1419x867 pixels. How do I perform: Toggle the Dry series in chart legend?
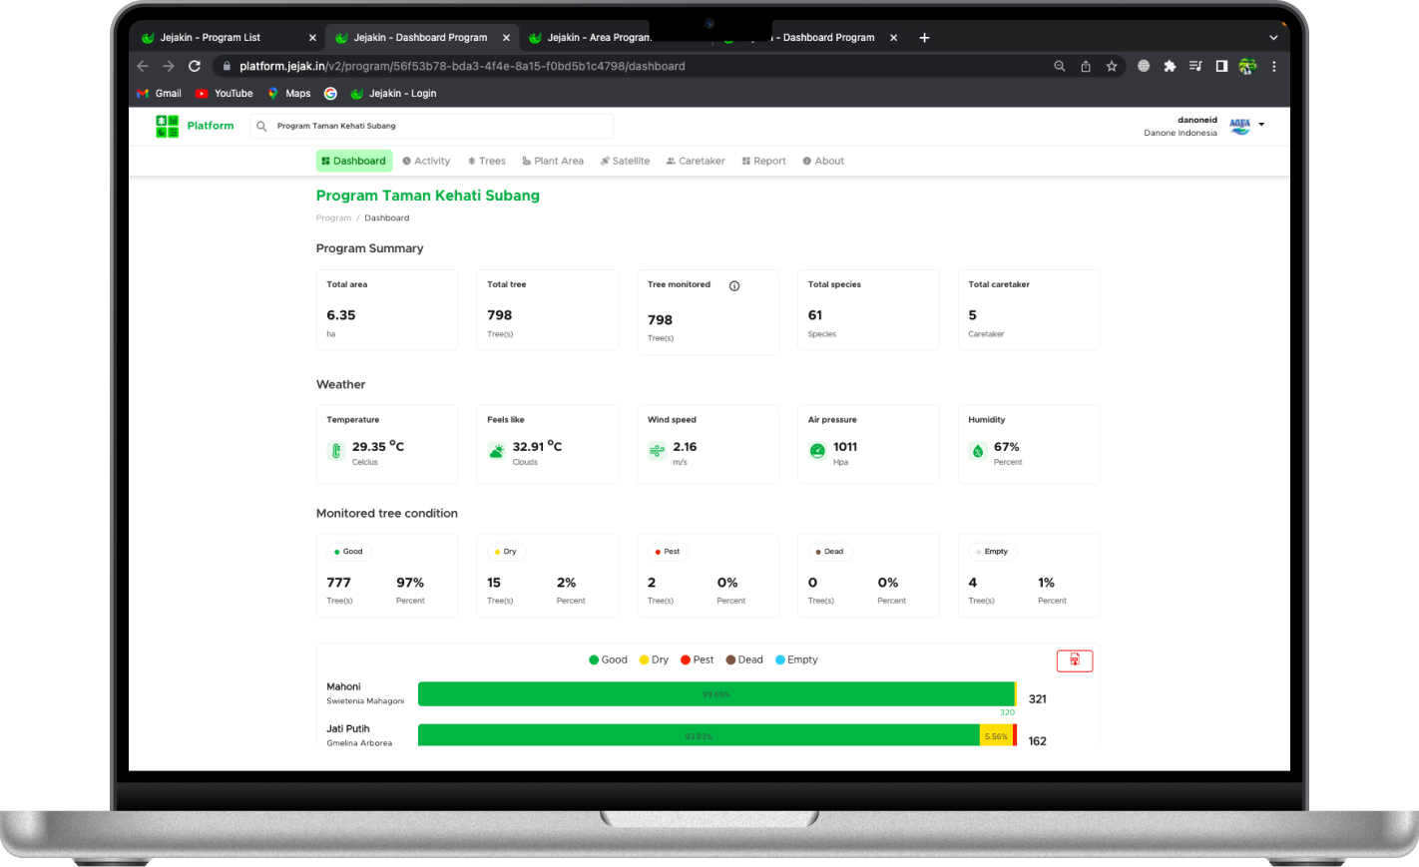coord(654,659)
